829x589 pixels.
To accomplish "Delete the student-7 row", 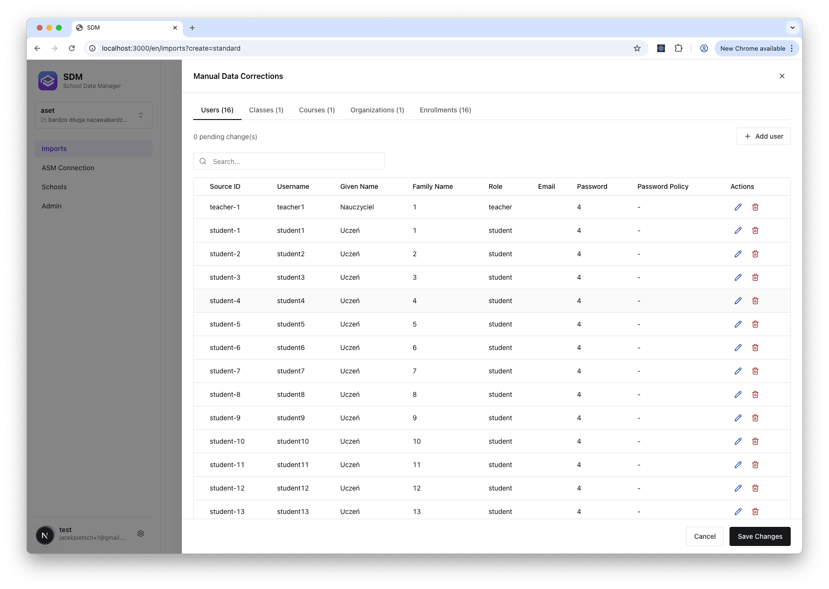I will (x=755, y=371).
